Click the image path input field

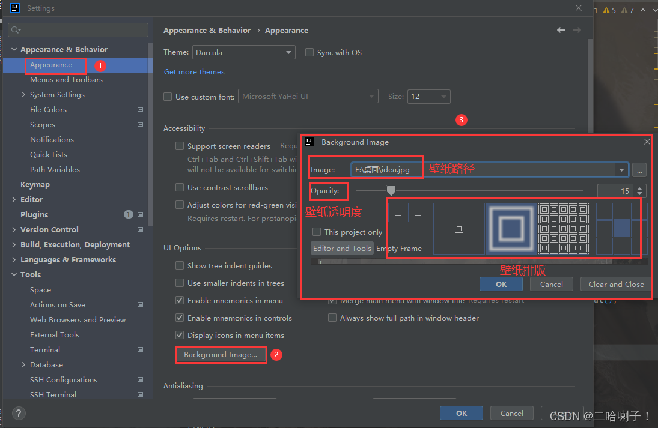coord(483,170)
